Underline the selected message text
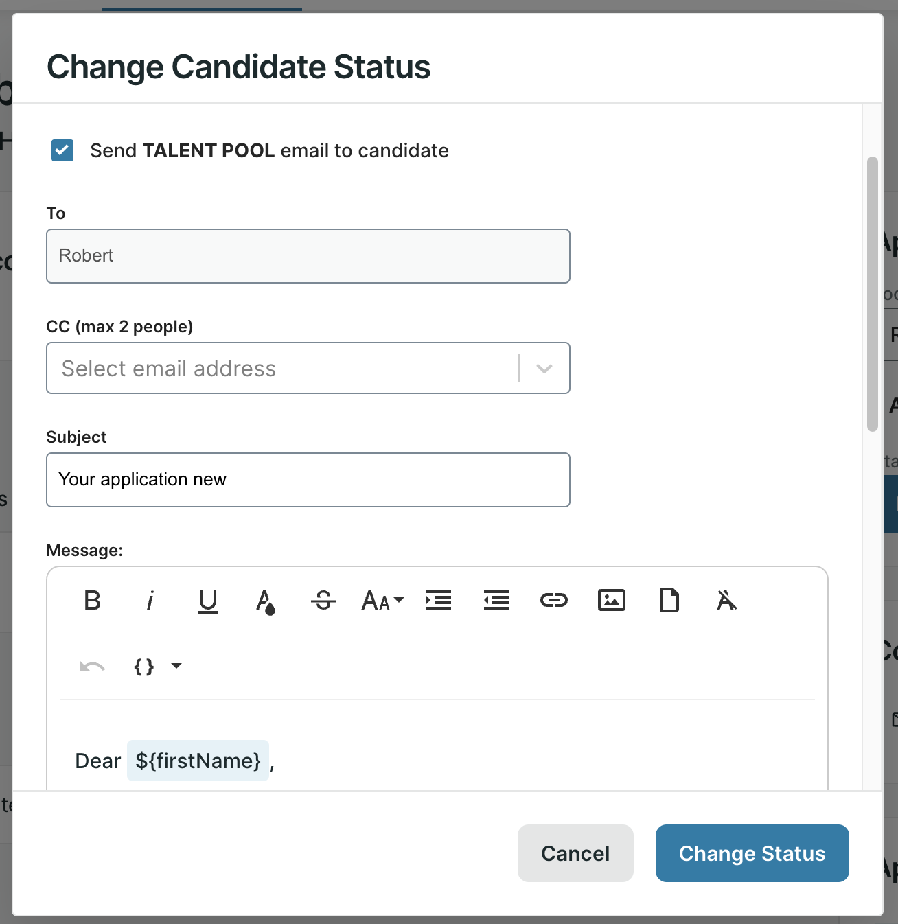 pyautogui.click(x=208, y=601)
